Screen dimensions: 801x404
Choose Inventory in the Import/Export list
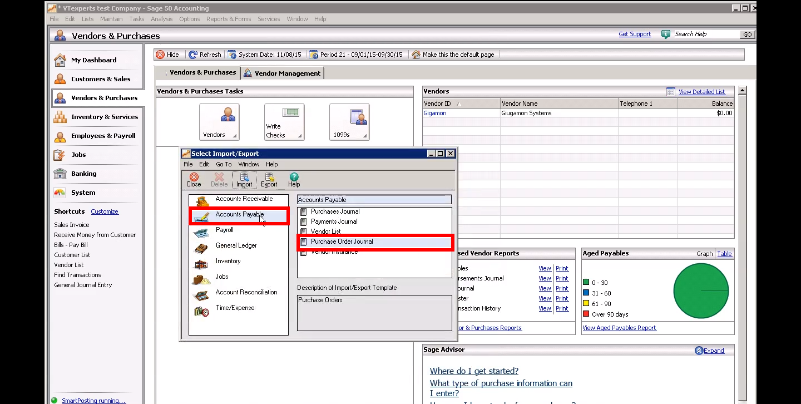point(228,261)
